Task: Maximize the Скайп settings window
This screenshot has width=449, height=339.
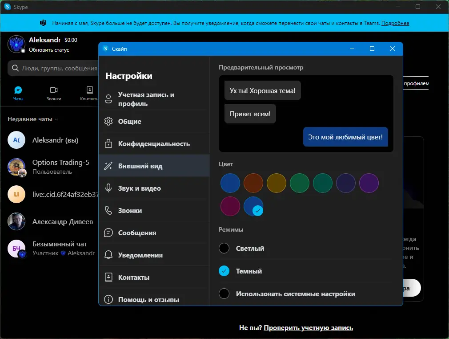Action: [x=372, y=49]
